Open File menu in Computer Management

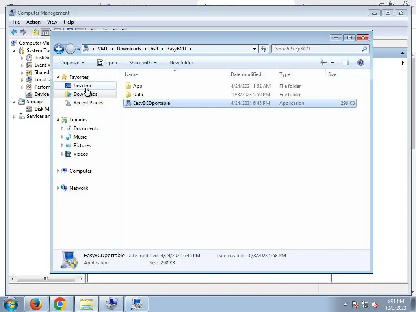tap(16, 22)
